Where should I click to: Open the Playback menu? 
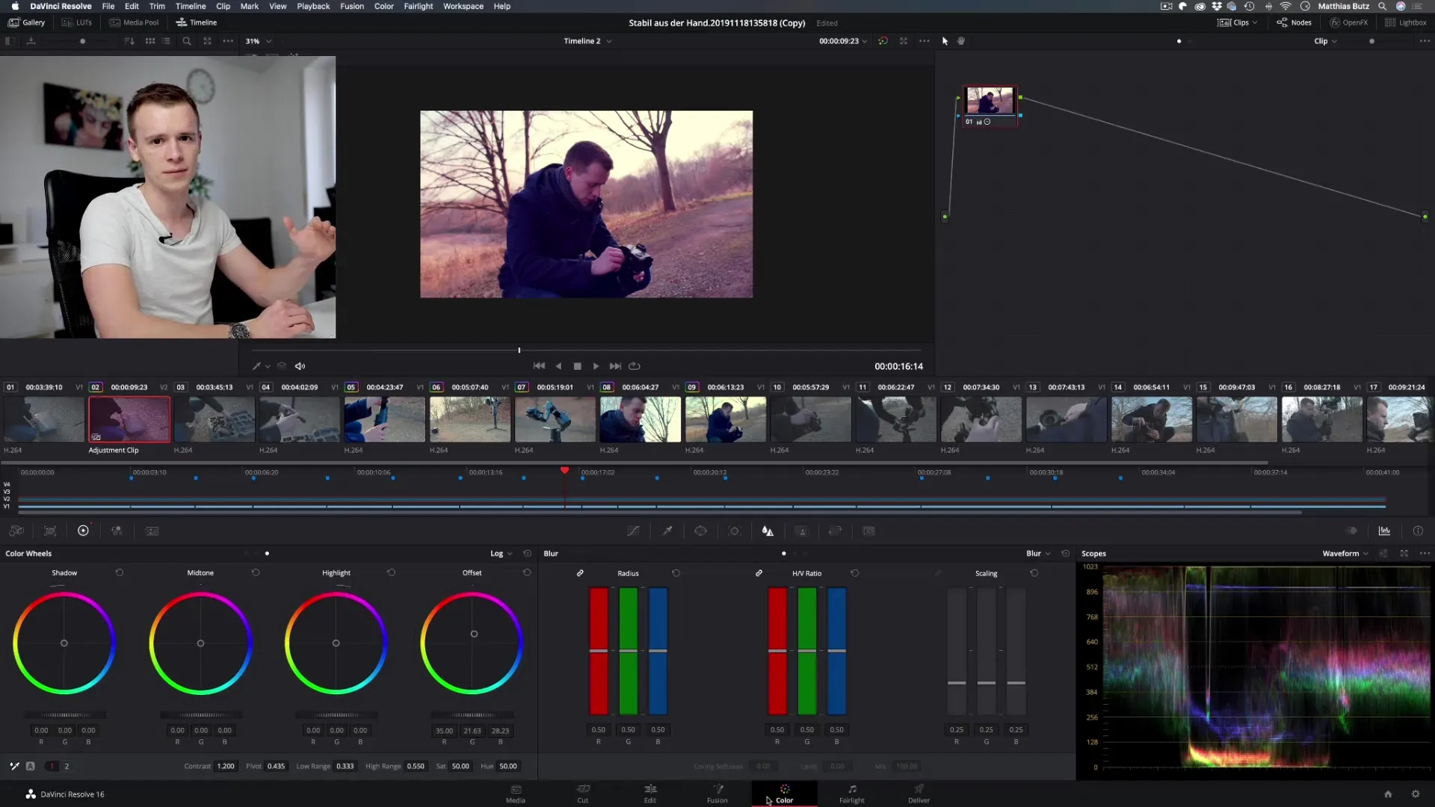click(x=313, y=6)
